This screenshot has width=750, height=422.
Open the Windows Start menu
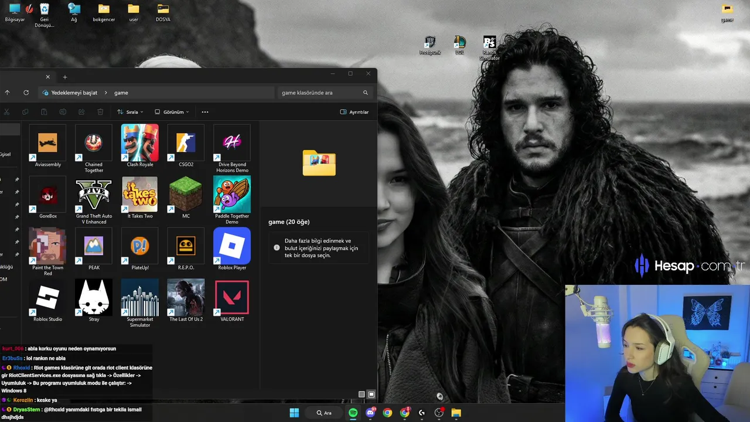pyautogui.click(x=294, y=413)
